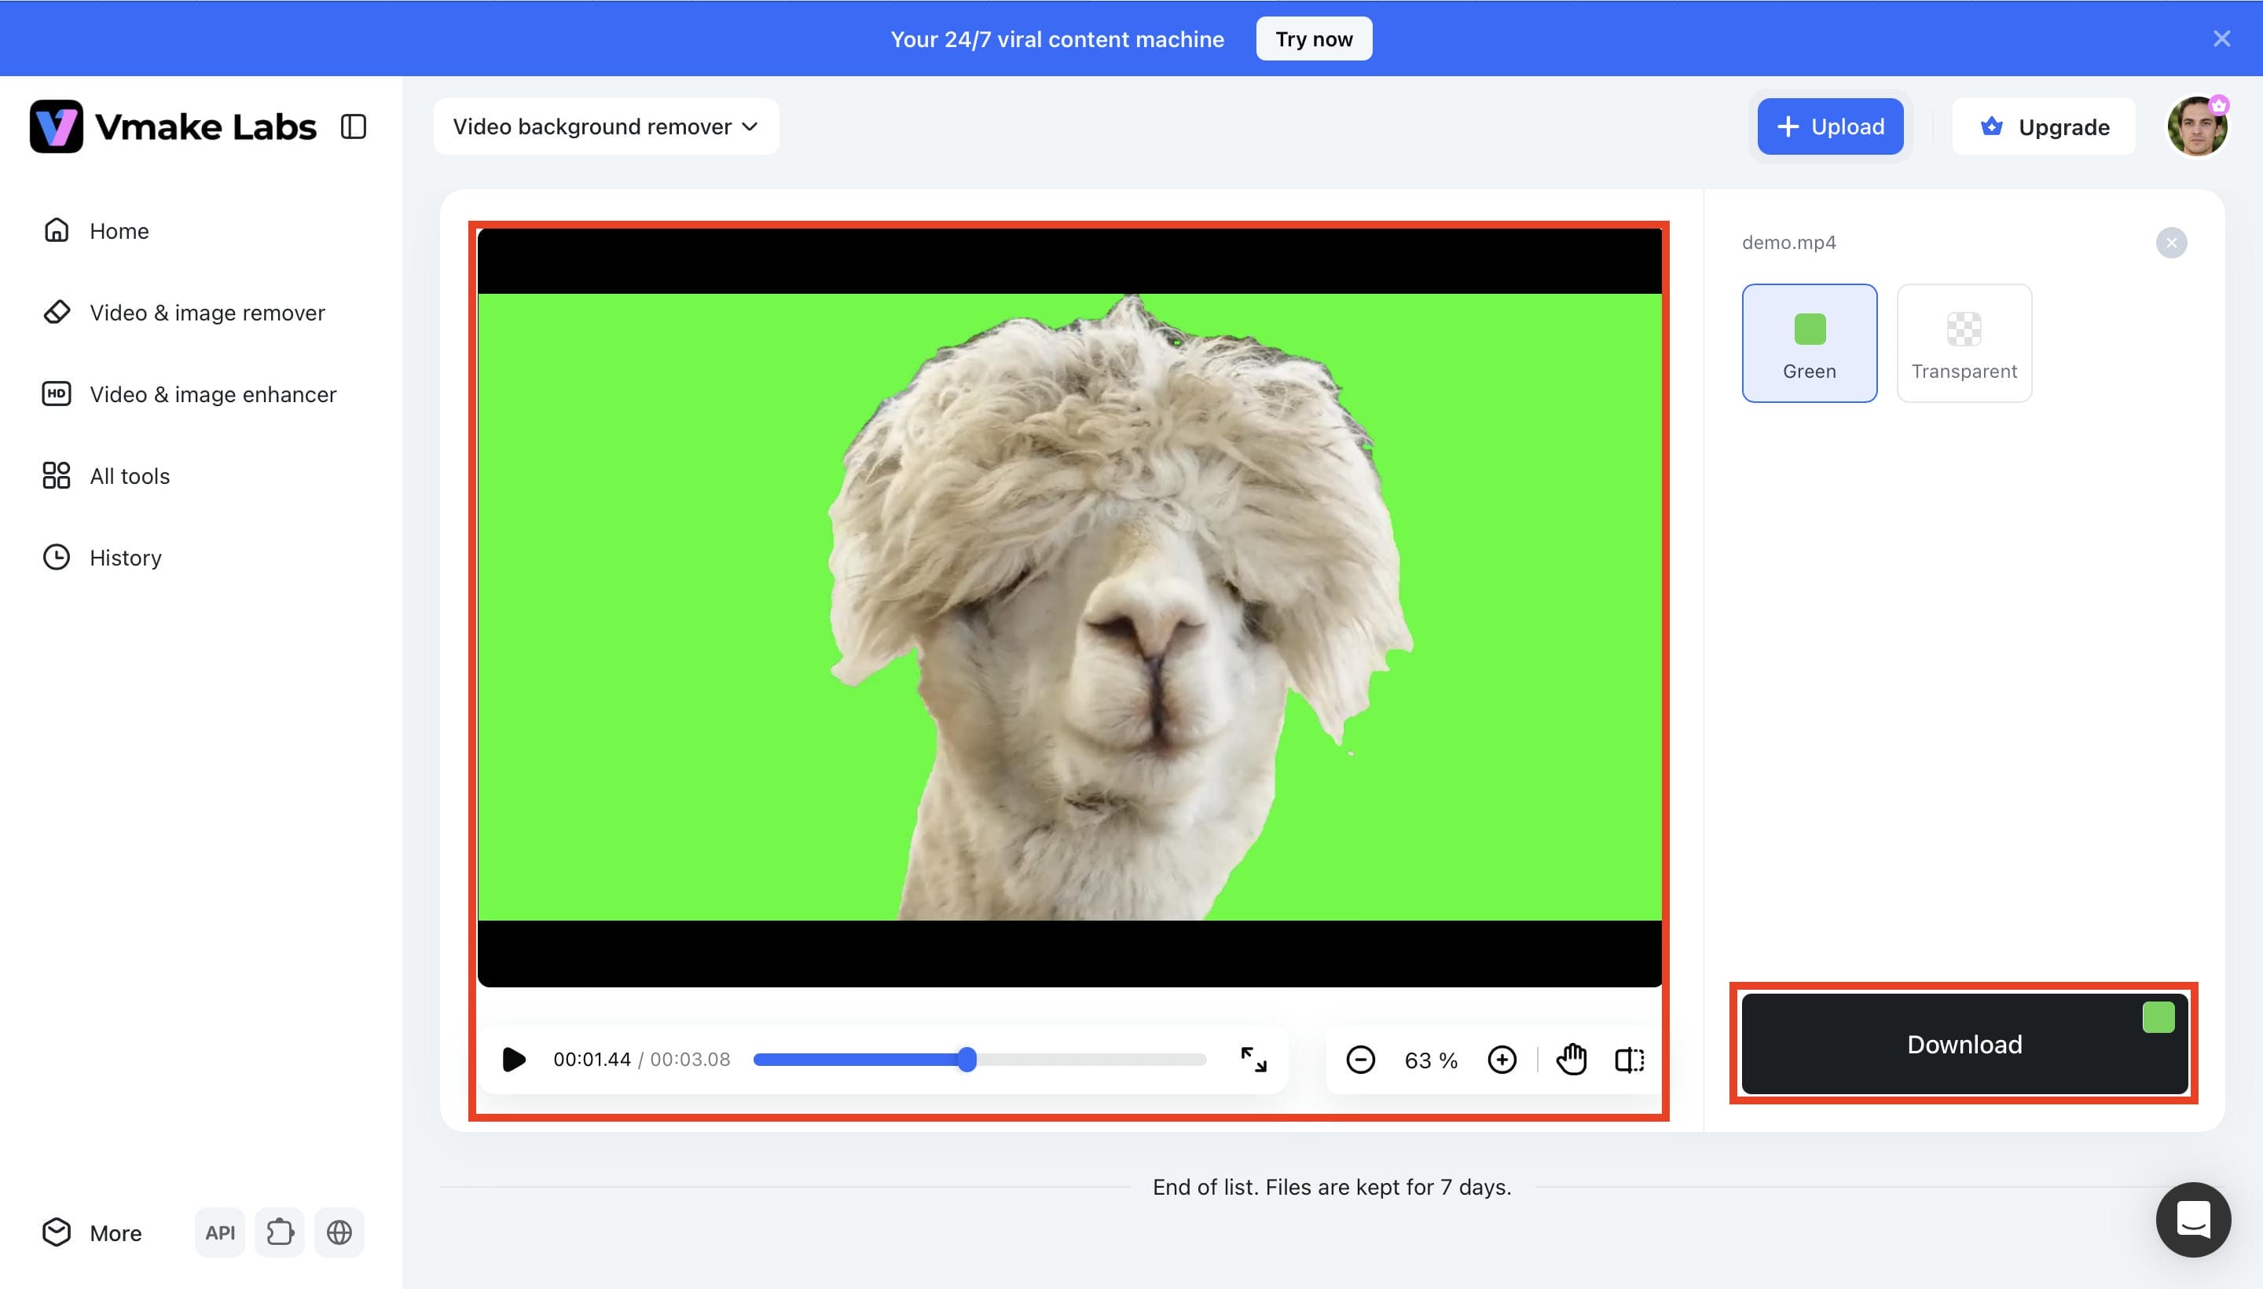2263x1289 pixels.
Task: Select Green background option
Action: (1809, 343)
